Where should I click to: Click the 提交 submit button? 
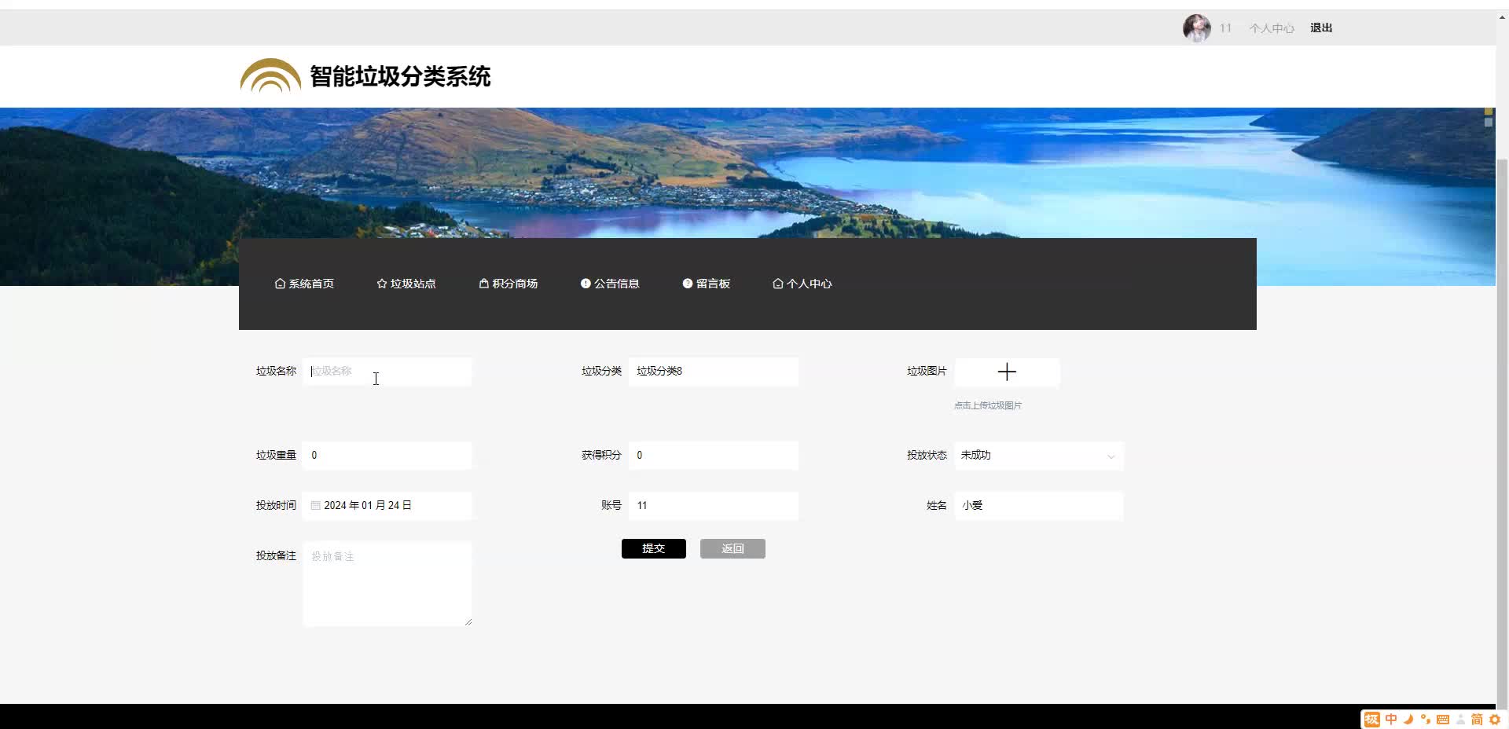click(653, 548)
